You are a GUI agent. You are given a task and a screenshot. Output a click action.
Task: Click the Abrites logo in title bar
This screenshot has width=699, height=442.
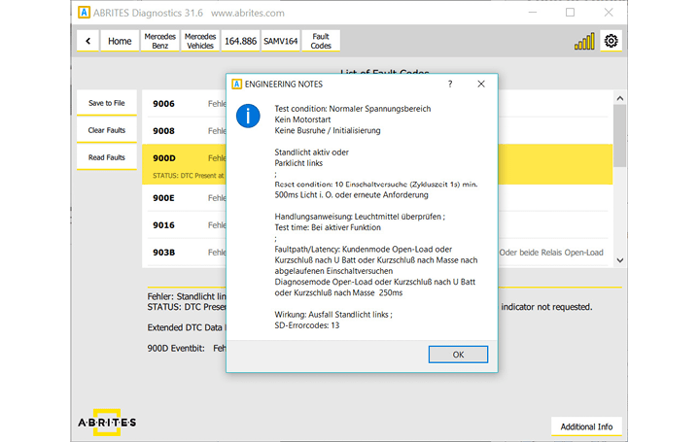(85, 13)
